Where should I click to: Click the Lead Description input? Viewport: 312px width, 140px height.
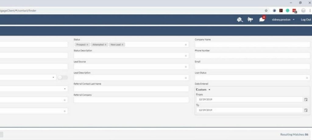pos(131,78)
